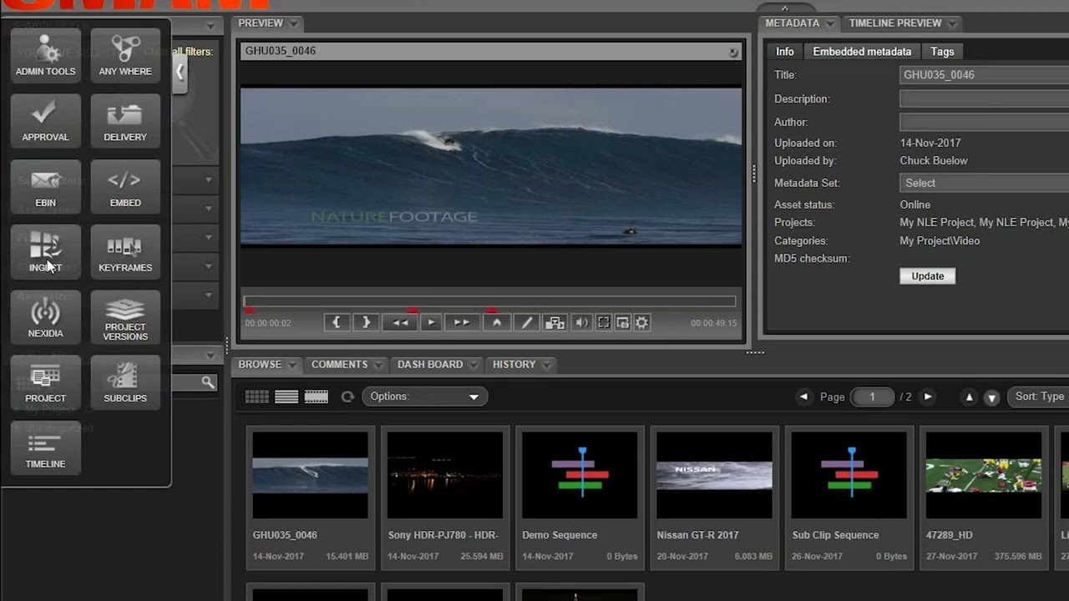
Task: Open the EBIN module
Action: click(45, 186)
